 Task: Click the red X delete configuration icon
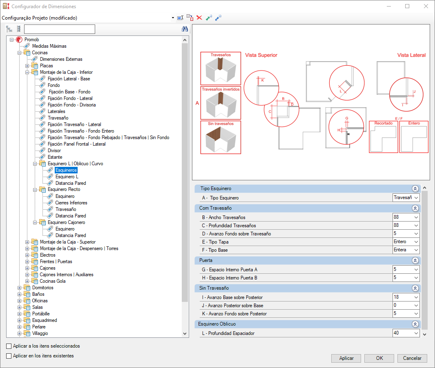[x=199, y=18]
